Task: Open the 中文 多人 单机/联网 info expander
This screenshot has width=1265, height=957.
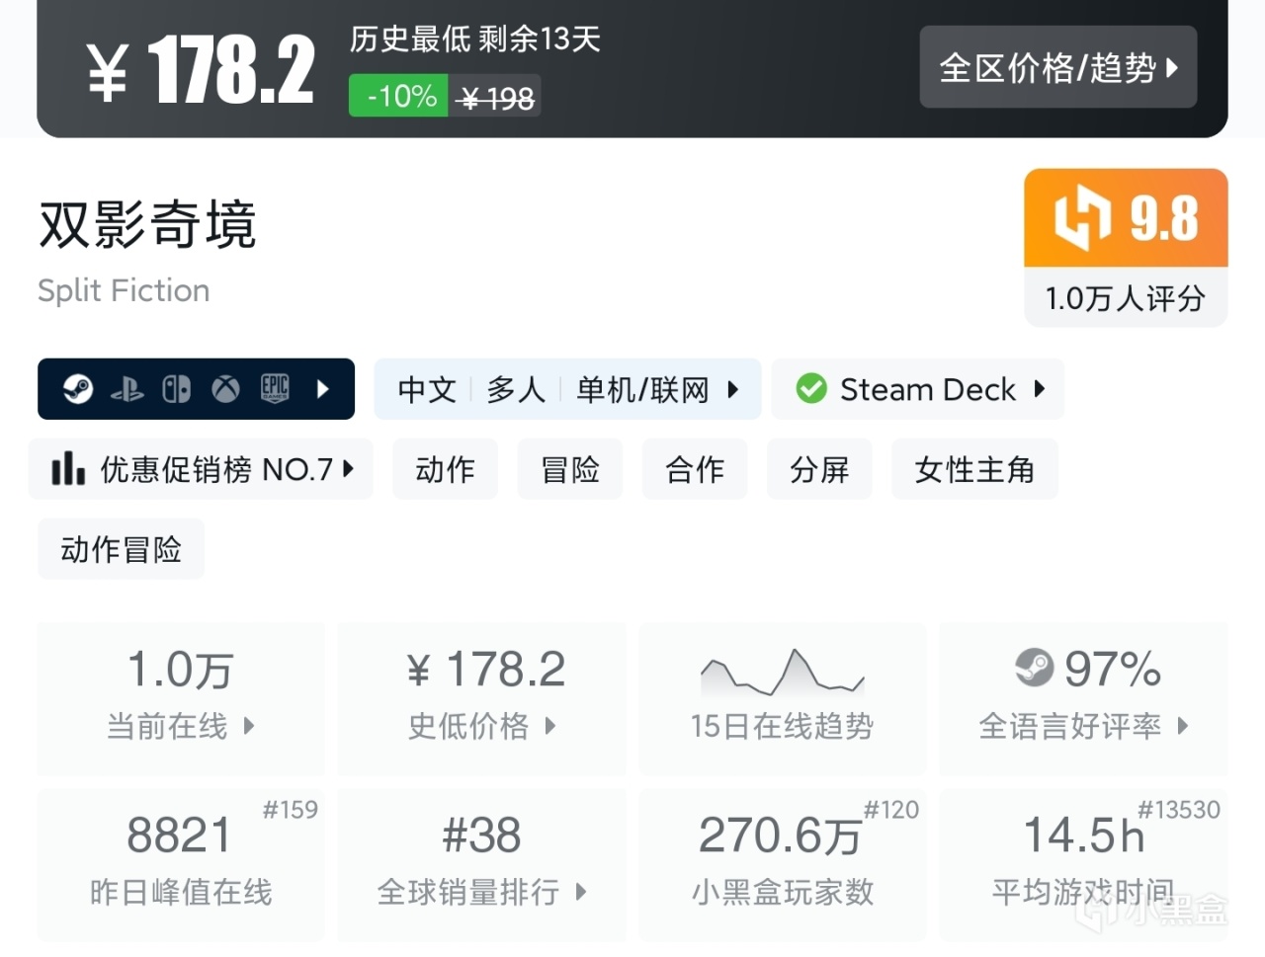Action: [567, 389]
